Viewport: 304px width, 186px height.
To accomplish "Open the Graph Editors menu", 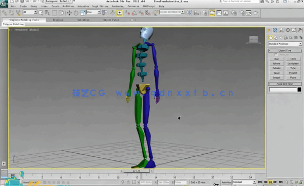I will click(x=100, y=6).
